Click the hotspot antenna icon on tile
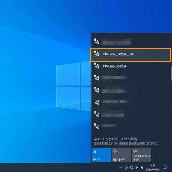 135,151
